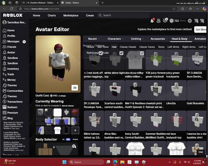
Task: Select Classic Faces submenu item
Action: pyautogui.click(x=147, y=47)
